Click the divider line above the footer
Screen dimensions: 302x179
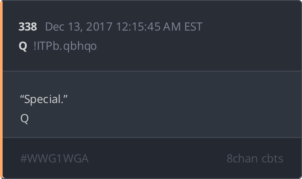pos(152,138)
